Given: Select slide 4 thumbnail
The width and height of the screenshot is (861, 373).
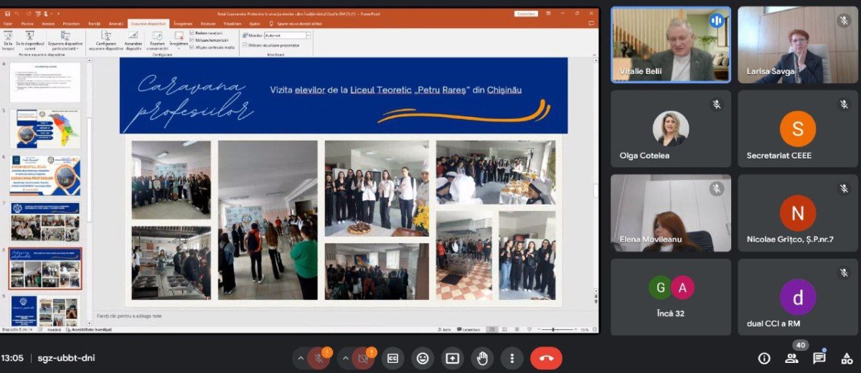Looking at the screenshot, I should click(45, 82).
